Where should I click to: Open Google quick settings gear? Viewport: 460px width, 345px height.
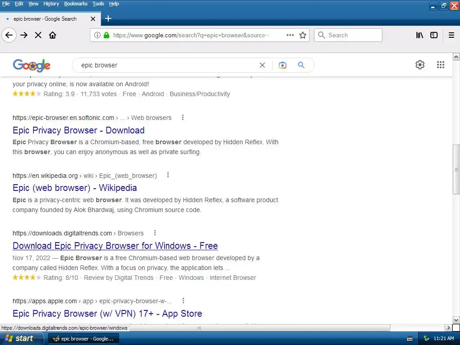420,65
